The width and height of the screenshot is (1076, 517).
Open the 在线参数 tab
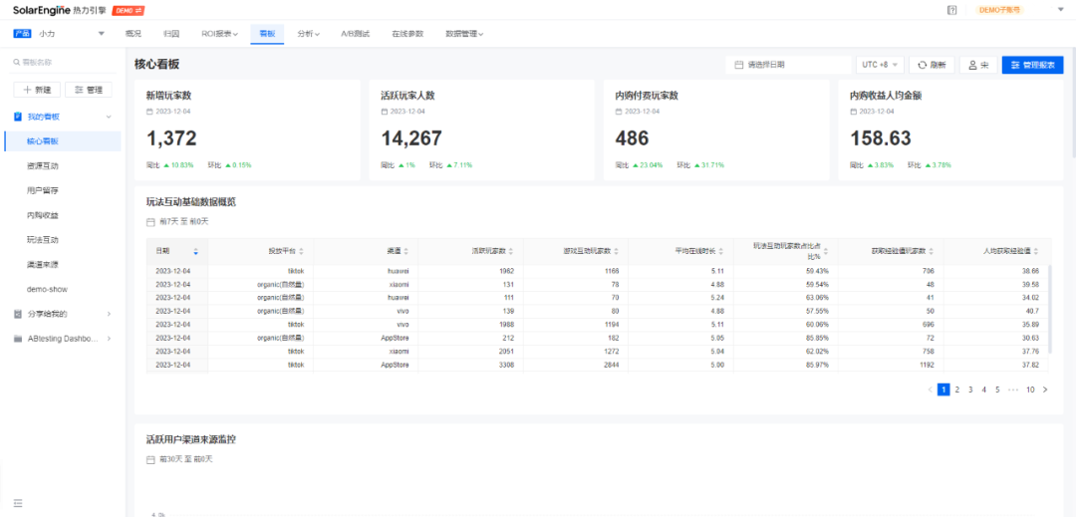[x=407, y=34]
